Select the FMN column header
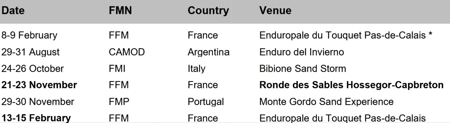The height and width of the screenshot is (123, 450). [x=120, y=11]
